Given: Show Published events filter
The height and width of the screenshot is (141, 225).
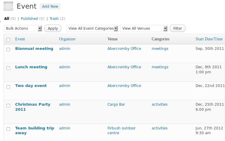Looking at the screenshot, I should [29, 19].
